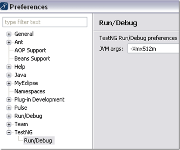The height and width of the screenshot is (150, 180).
Task: Click the Run/Debug page heading
Action: [118, 23]
